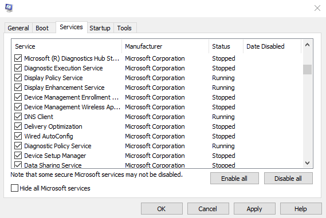Switch to the General tab
This screenshot has height=218, width=326.
[18, 28]
